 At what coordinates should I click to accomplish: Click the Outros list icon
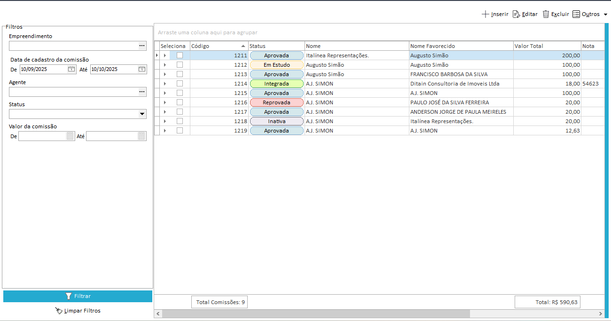click(576, 14)
